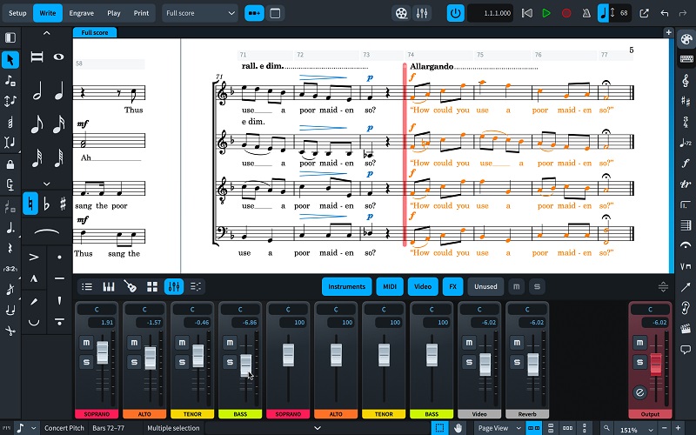Open the Page View dropdown
This screenshot has height=435, width=696.
coord(499,428)
